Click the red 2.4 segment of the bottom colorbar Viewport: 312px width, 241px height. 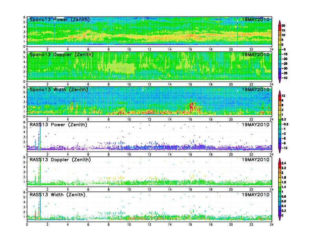coord(280,166)
